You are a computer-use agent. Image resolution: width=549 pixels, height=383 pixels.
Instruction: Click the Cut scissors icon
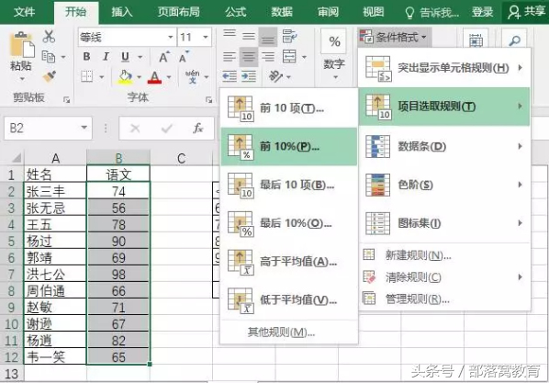[49, 37]
